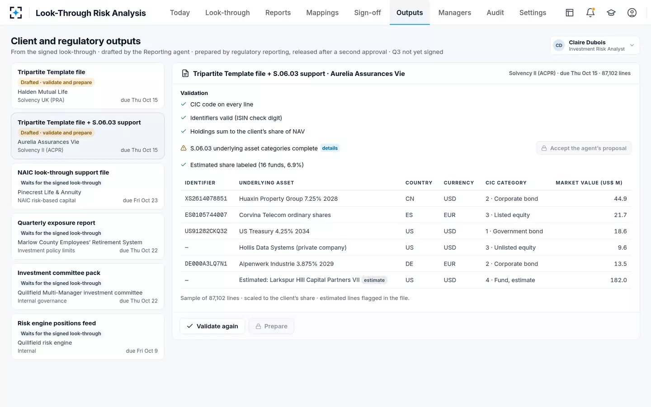The height and width of the screenshot is (407, 651).
Task: Open the NAIC look-through support file card
Action: pos(88,186)
